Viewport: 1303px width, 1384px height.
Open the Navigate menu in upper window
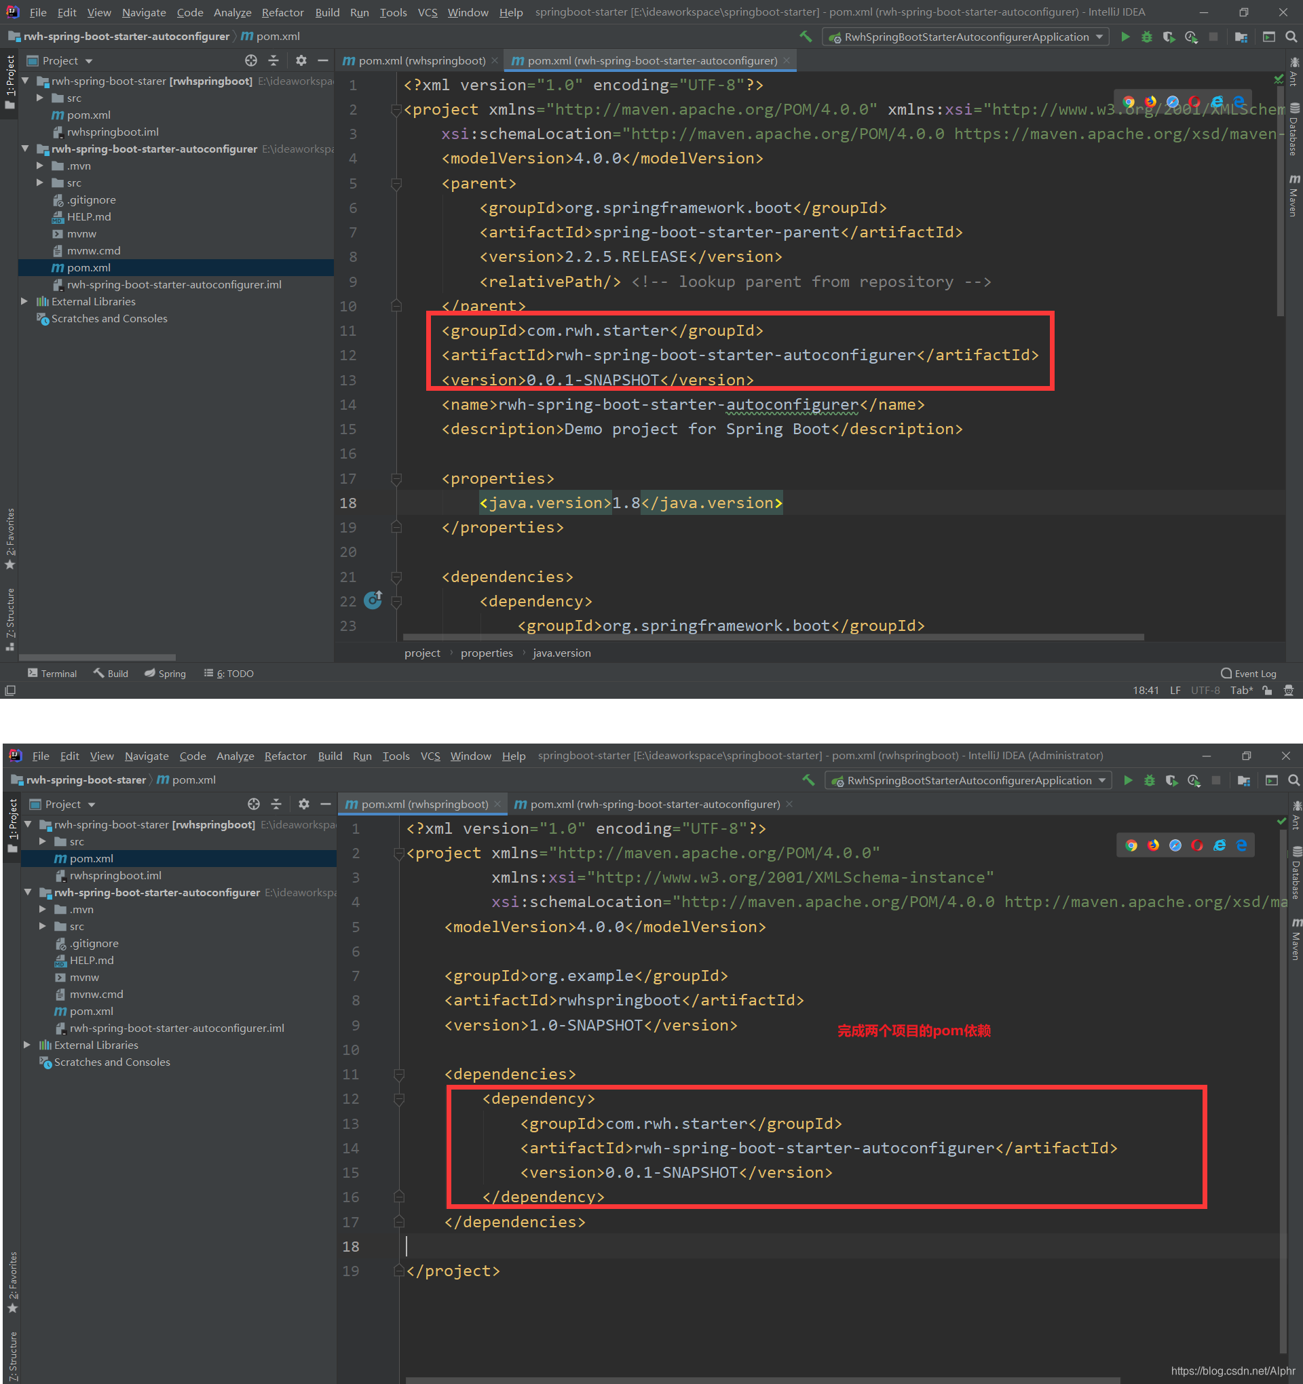coord(144,12)
